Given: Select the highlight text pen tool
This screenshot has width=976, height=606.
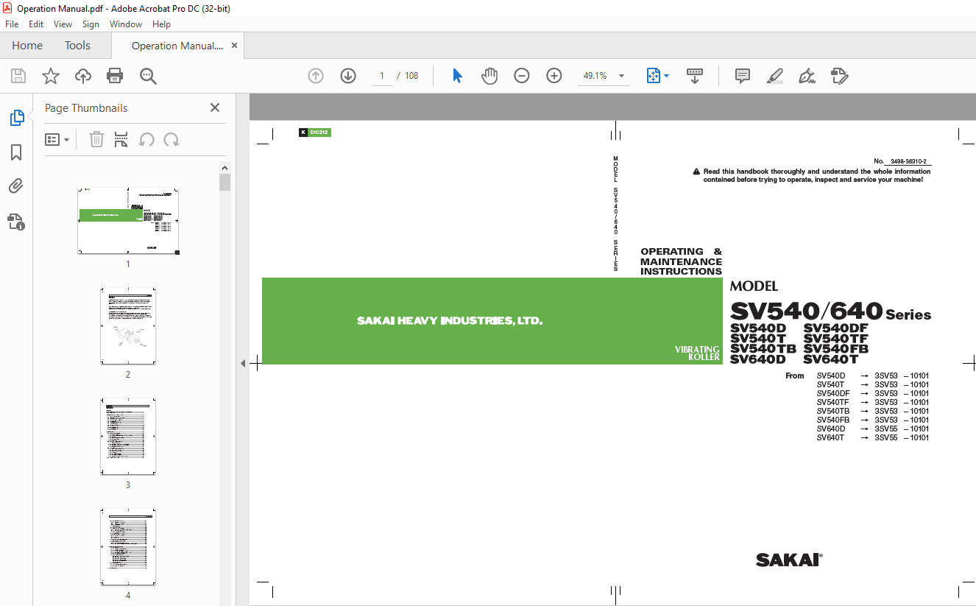Looking at the screenshot, I should coord(774,76).
